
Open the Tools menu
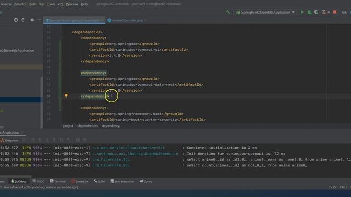pyautogui.click(x=51, y=4)
